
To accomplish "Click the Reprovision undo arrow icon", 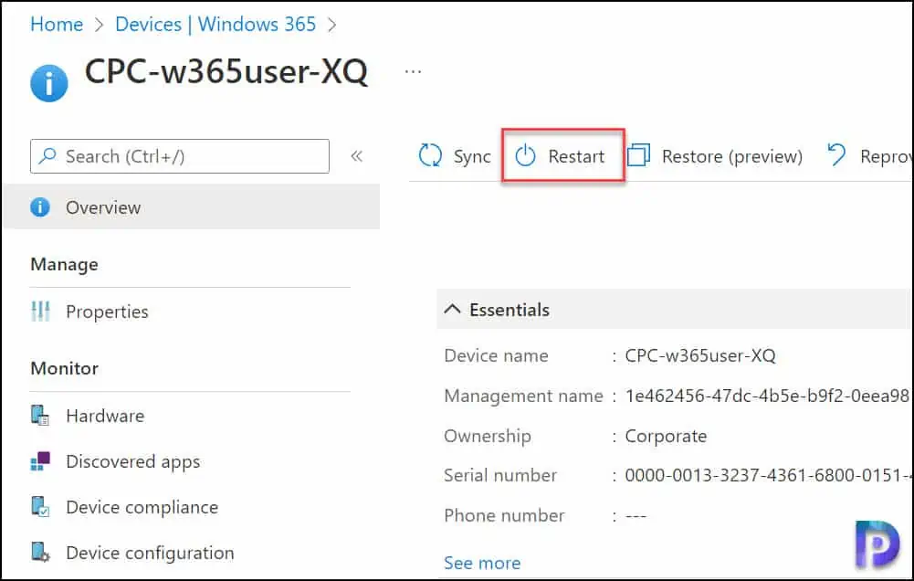I will tap(836, 155).
